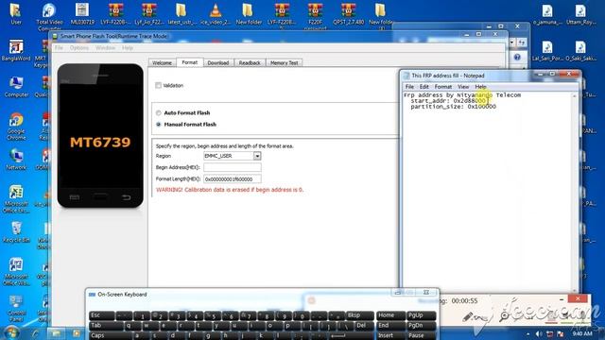
Task: Open the ML030719 file icon
Action: pyautogui.click(x=82, y=14)
